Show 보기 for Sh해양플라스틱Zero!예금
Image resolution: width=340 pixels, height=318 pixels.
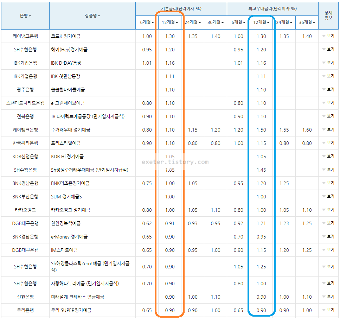(x=328, y=267)
